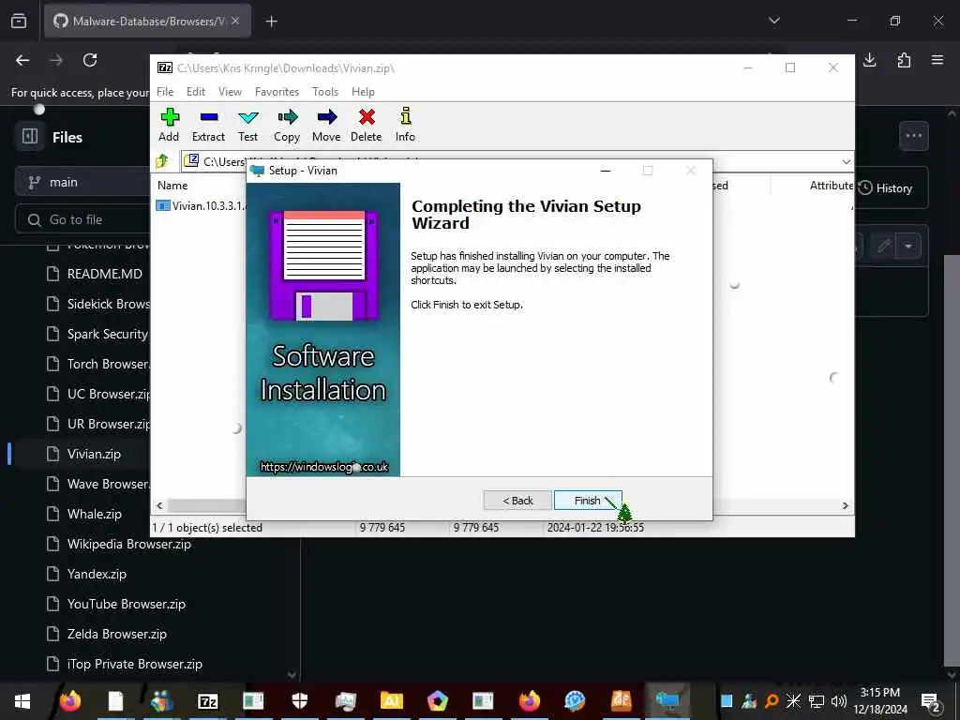Select Vivian.10.3.3.1 file in 7-Zip list
This screenshot has width=960, height=720.
(x=201, y=205)
